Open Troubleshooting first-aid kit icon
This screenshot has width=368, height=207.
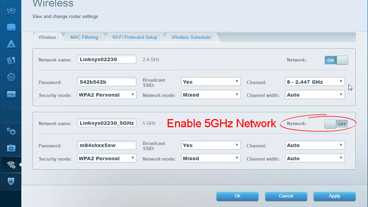(x=11, y=148)
